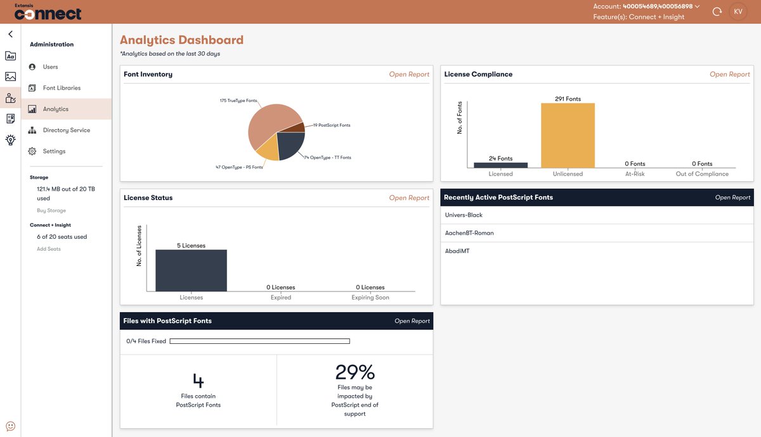The image size is (761, 437).
Task: Collapse the sidebar with the back chevron
Action: tap(10, 34)
